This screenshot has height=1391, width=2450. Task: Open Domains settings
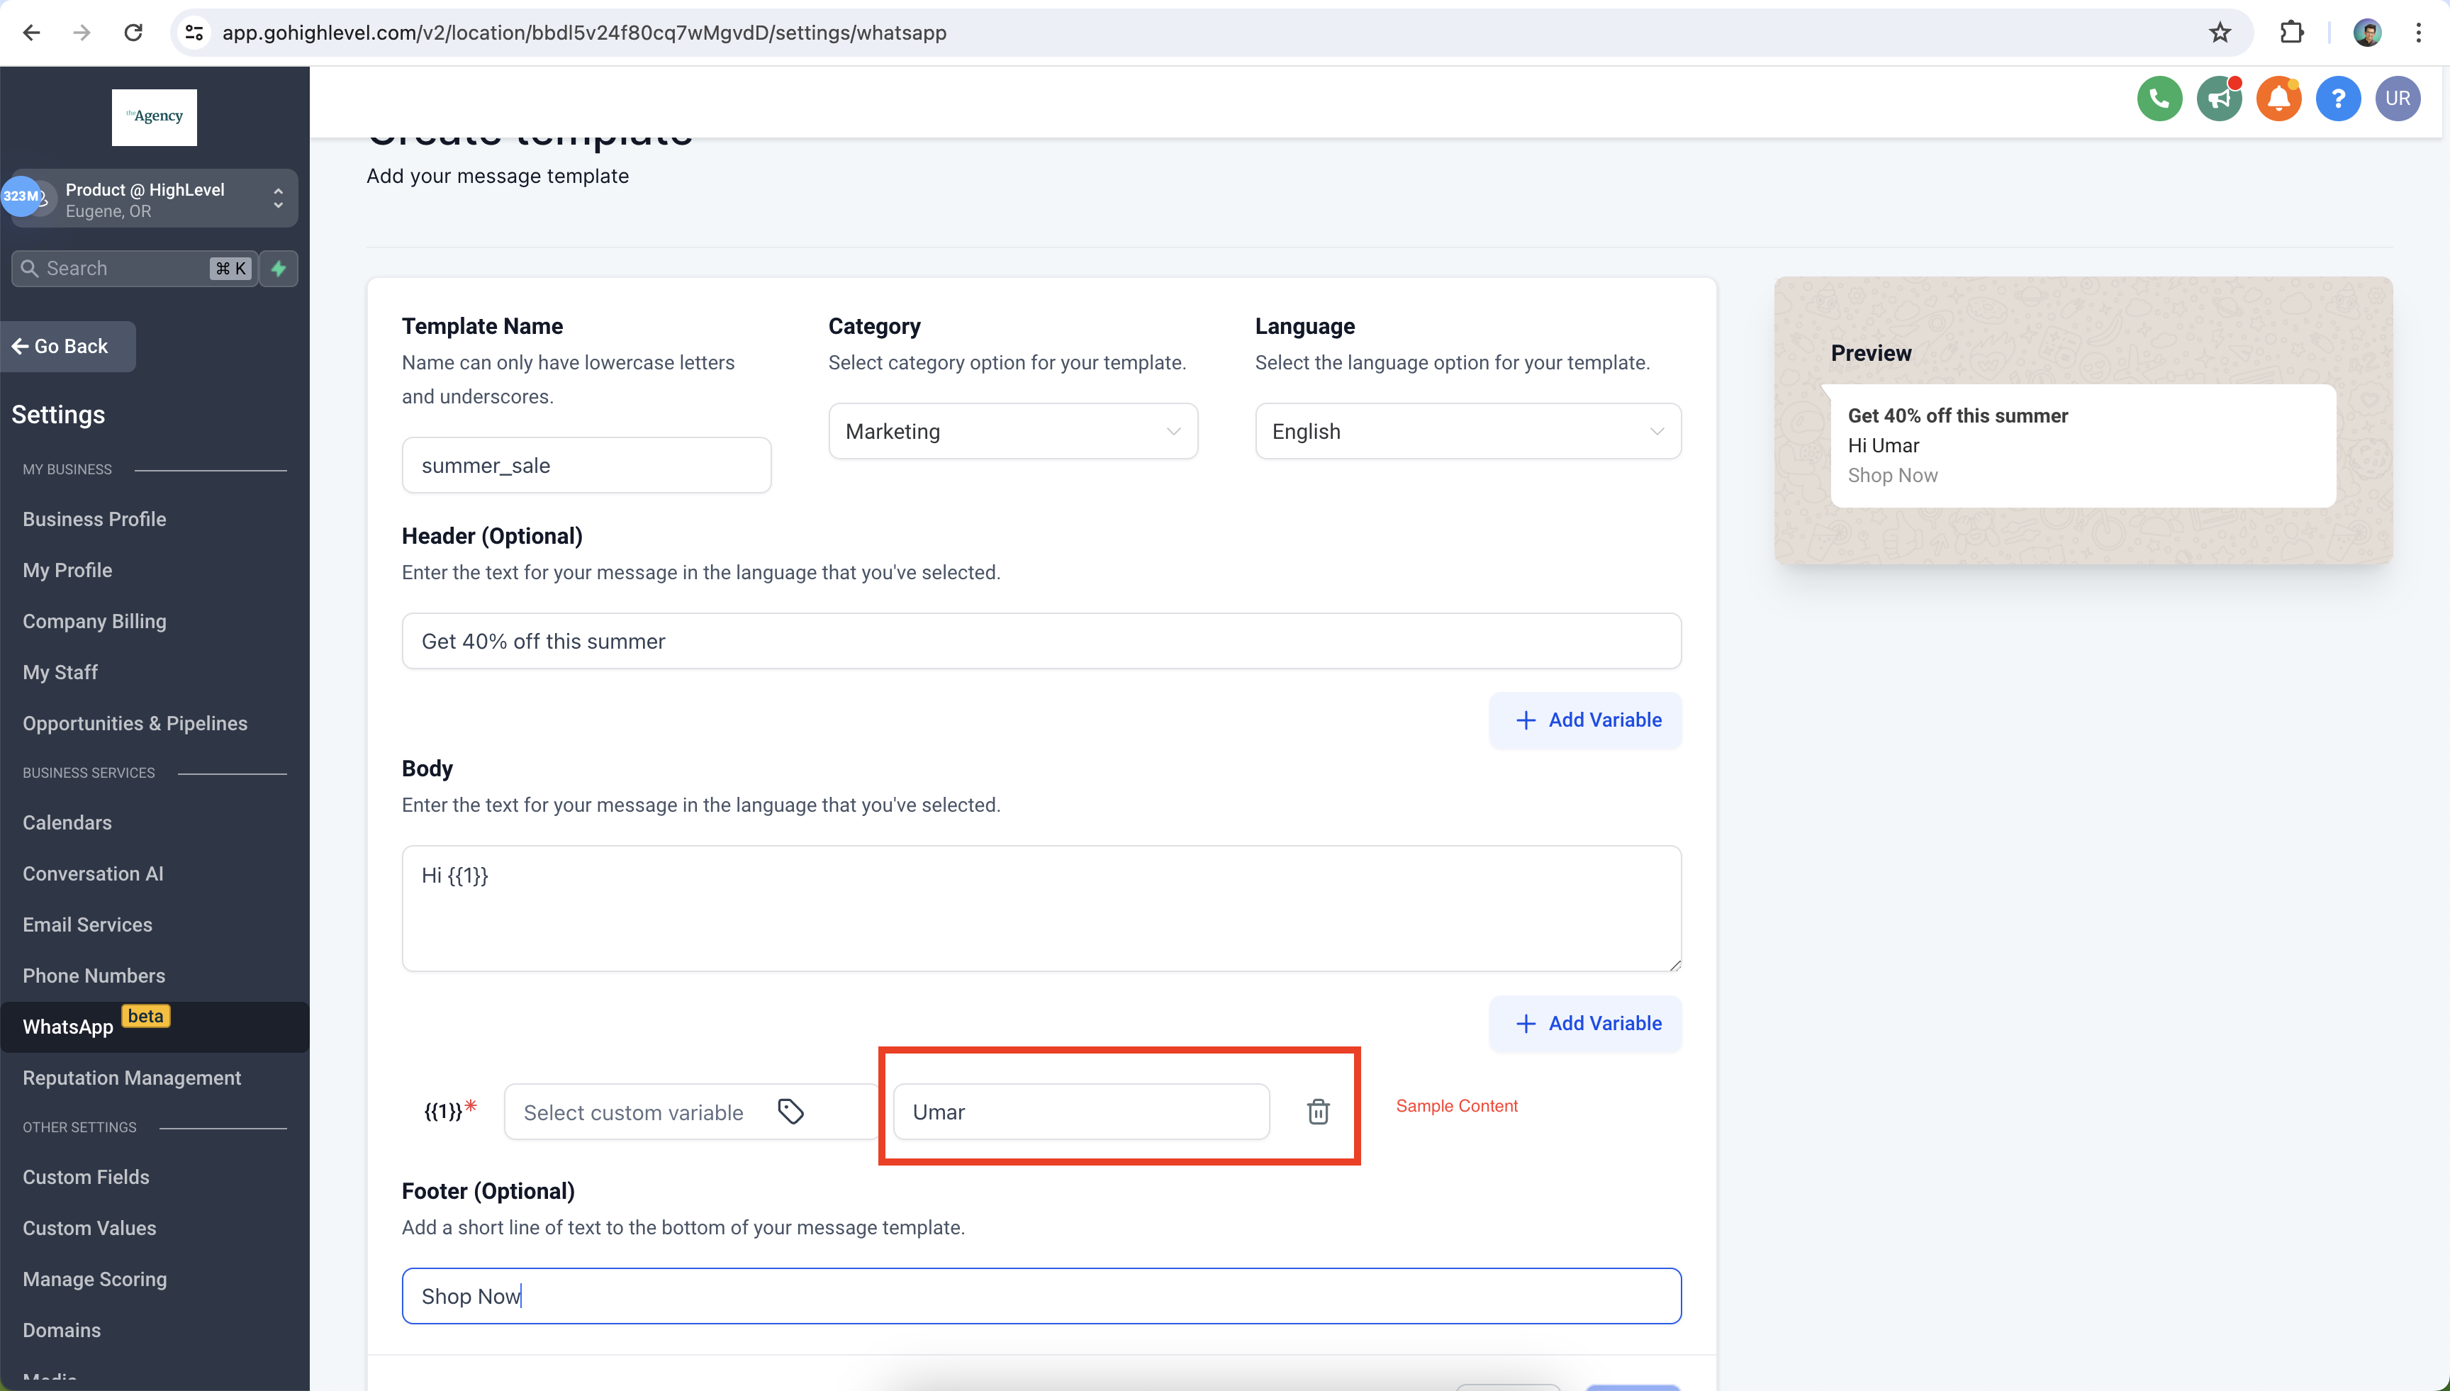click(62, 1330)
